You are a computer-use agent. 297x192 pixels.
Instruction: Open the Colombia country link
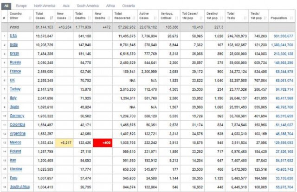[x=18, y=124]
